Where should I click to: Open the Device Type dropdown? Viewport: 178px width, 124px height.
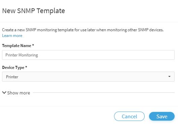coord(88,77)
